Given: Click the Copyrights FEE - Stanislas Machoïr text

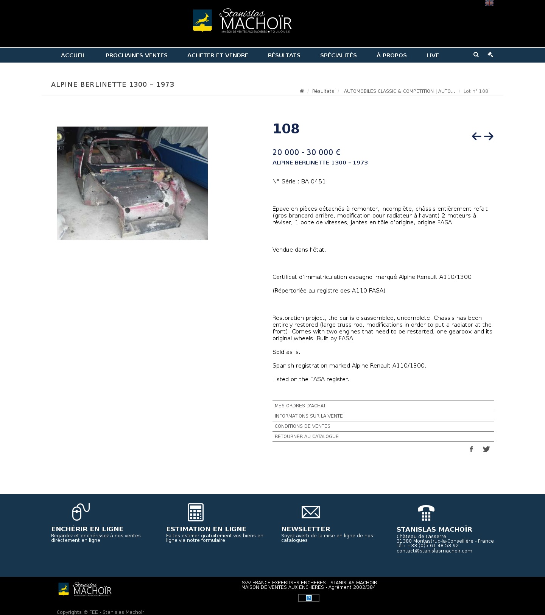Looking at the screenshot, I should point(100,612).
